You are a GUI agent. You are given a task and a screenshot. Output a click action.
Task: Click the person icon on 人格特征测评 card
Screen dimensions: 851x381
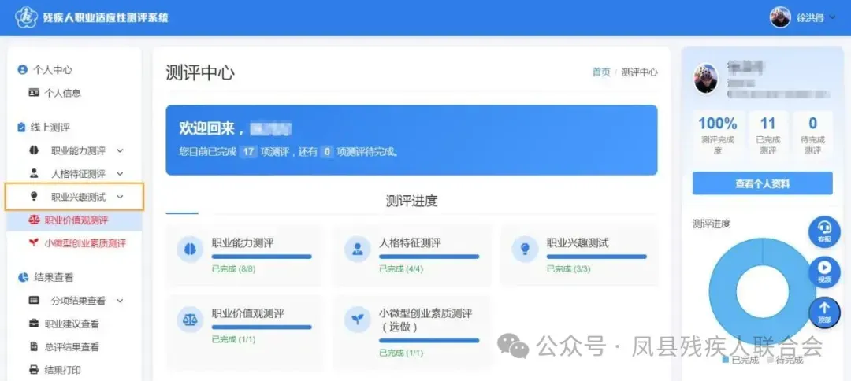point(358,250)
